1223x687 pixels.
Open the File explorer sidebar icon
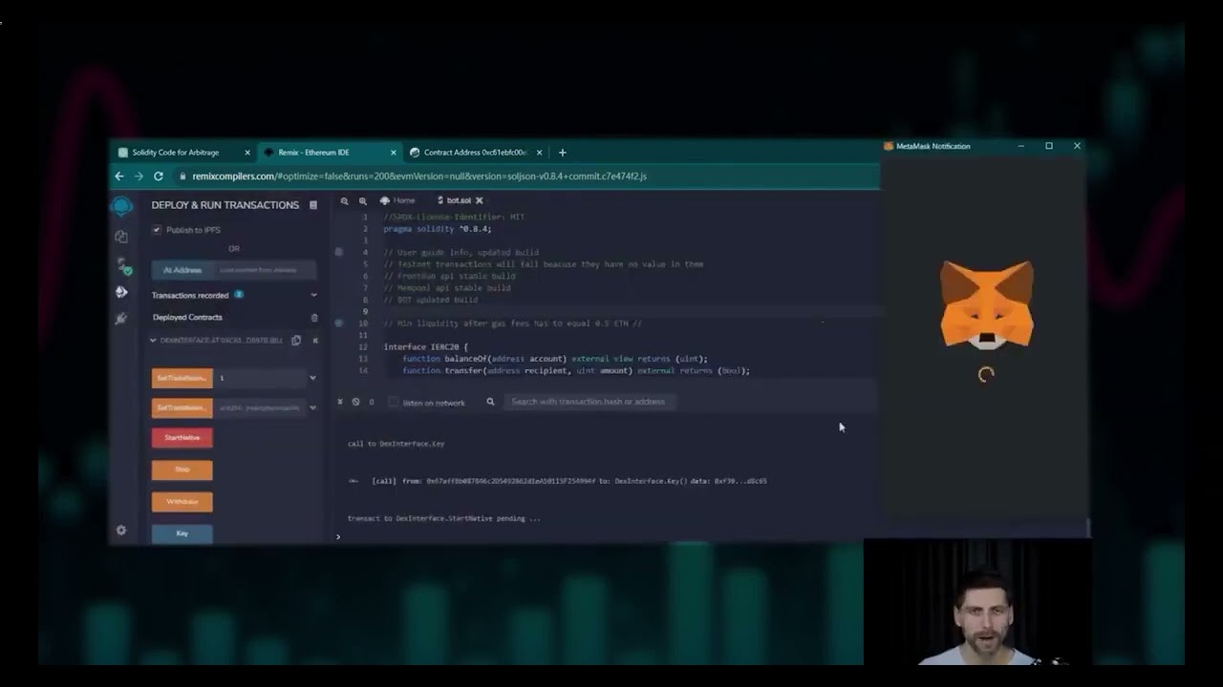121,236
